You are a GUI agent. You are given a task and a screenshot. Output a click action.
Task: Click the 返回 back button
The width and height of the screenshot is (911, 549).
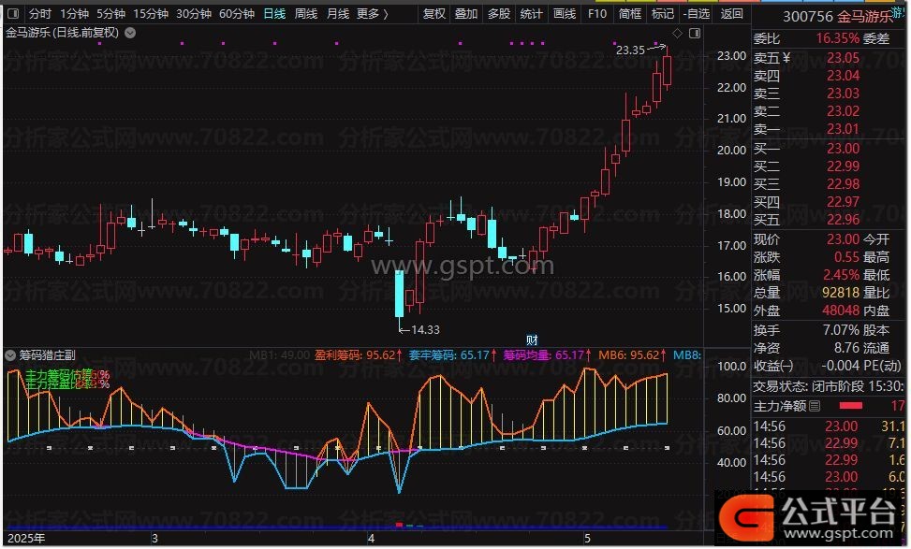(x=731, y=14)
